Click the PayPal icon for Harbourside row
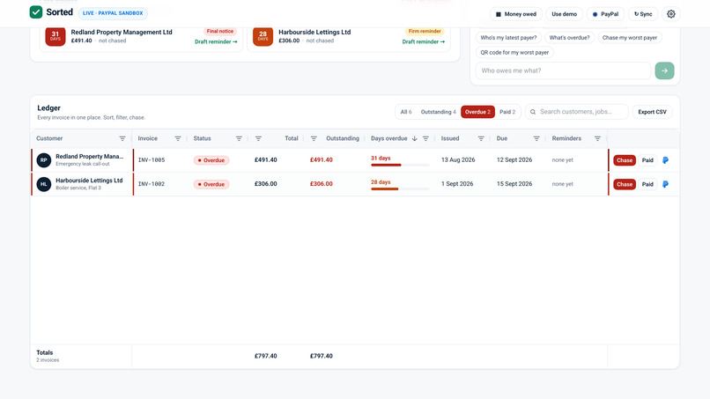 pos(665,184)
